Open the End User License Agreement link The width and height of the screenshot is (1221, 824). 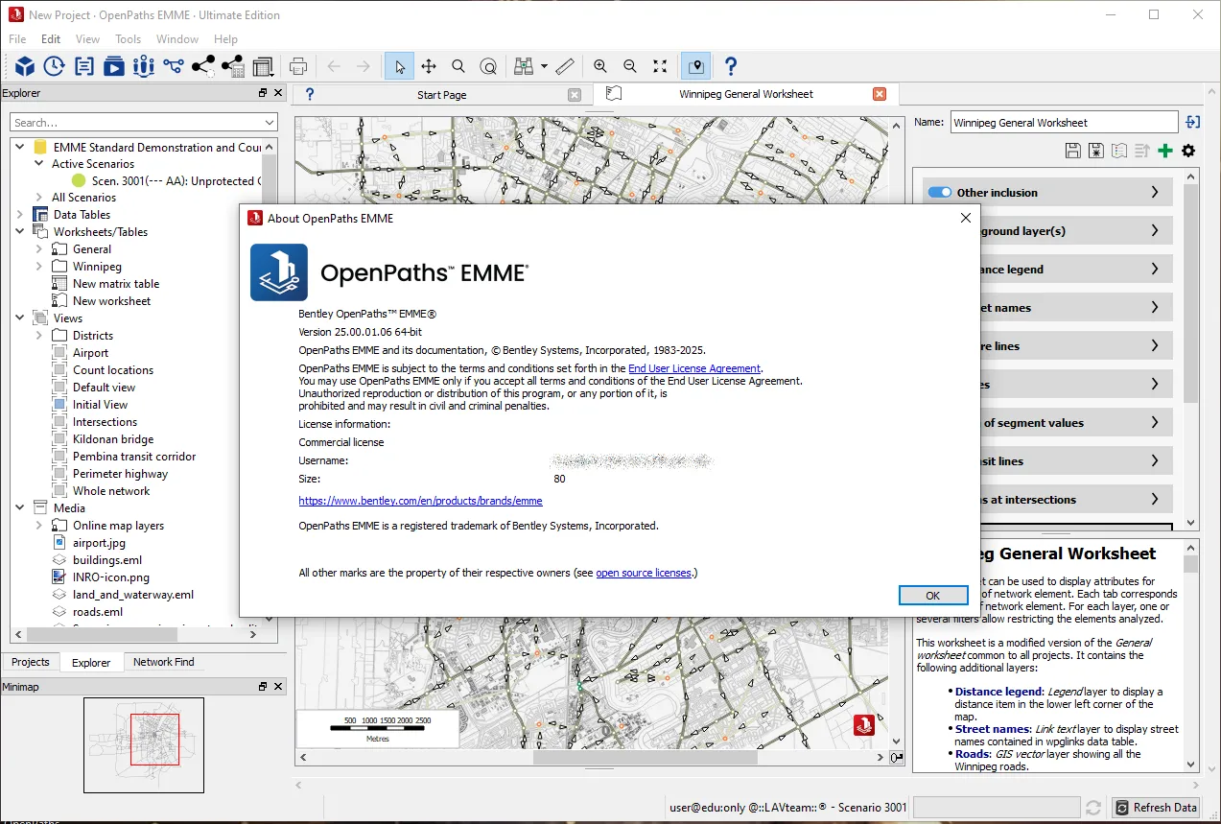pyautogui.click(x=694, y=368)
